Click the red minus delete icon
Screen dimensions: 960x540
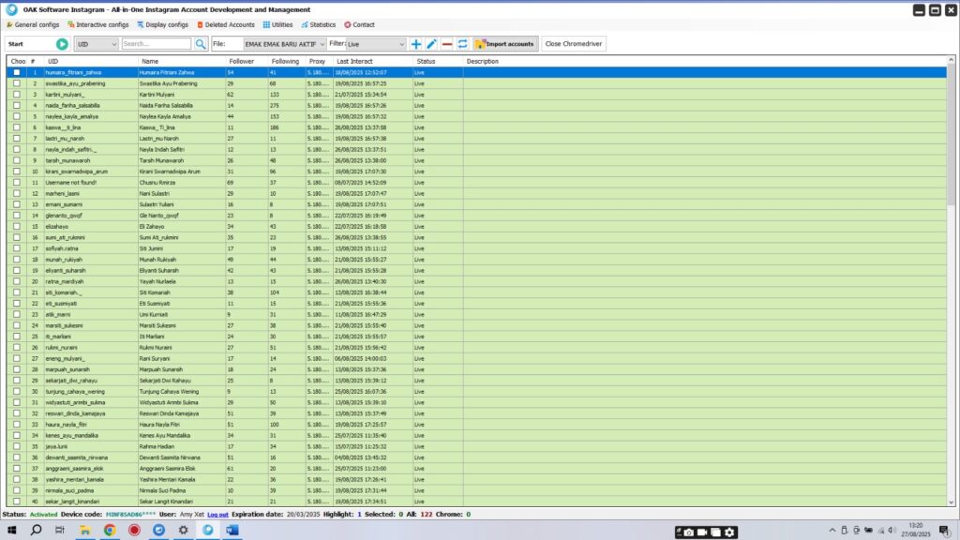[x=447, y=44]
